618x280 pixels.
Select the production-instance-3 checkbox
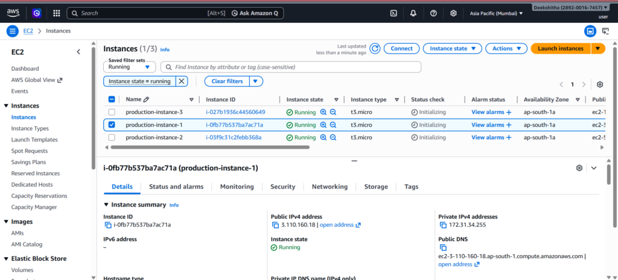tap(112, 112)
